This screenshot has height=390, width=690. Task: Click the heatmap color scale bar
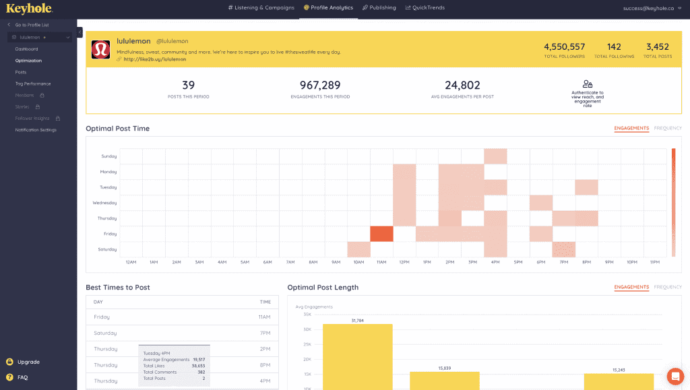click(x=673, y=203)
